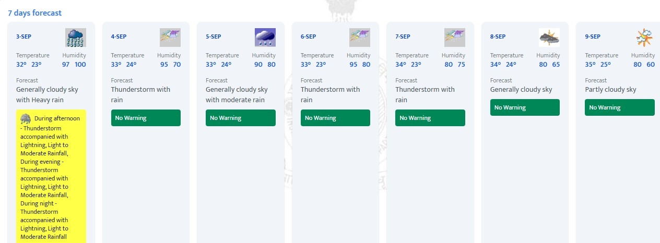The image size is (660, 243).
Task: Select the 3-SEP date label
Action: tap(24, 37)
